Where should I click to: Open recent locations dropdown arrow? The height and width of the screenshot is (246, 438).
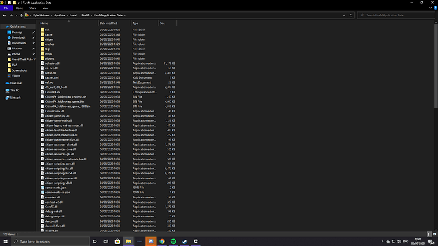click(x=17, y=15)
